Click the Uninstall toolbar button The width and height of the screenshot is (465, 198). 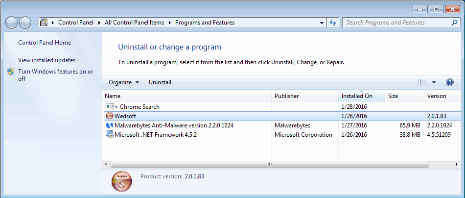tap(160, 82)
